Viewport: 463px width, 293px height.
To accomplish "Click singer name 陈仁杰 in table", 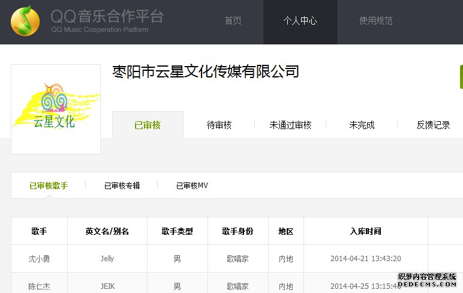I will tap(39, 286).
